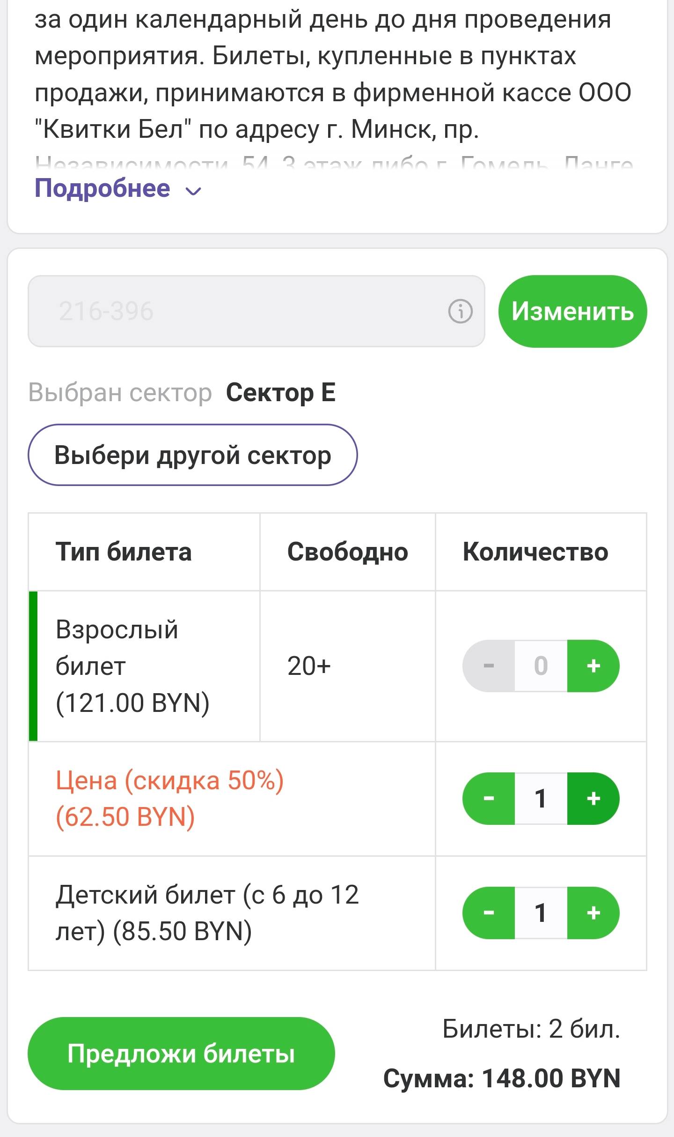Click the 216-396 promo code field
The height and width of the screenshot is (1137, 674).
[234, 311]
